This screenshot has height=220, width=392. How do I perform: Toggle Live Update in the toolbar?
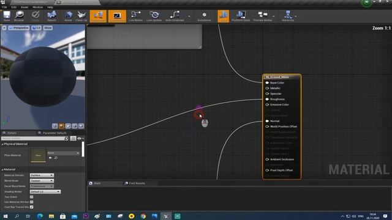154,16
